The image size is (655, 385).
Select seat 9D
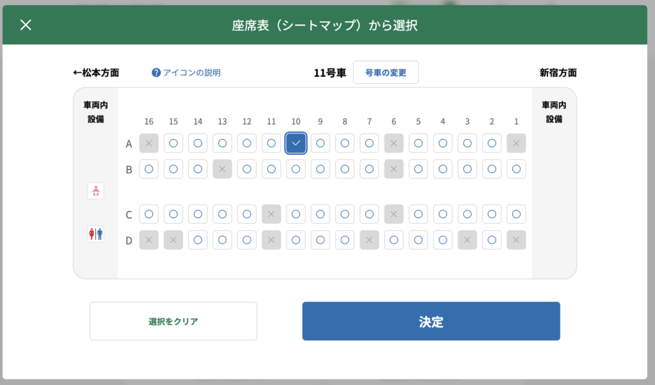320,240
